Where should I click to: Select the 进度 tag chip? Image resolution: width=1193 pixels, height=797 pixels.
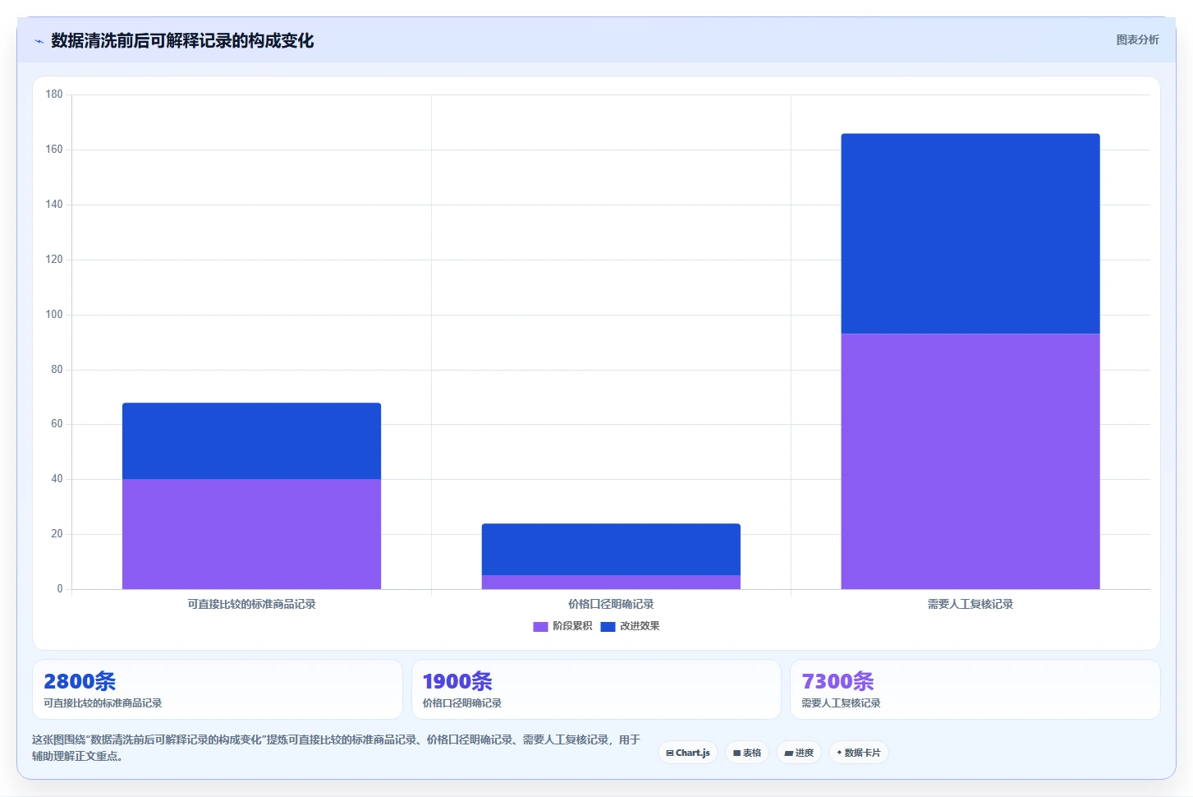click(x=799, y=753)
